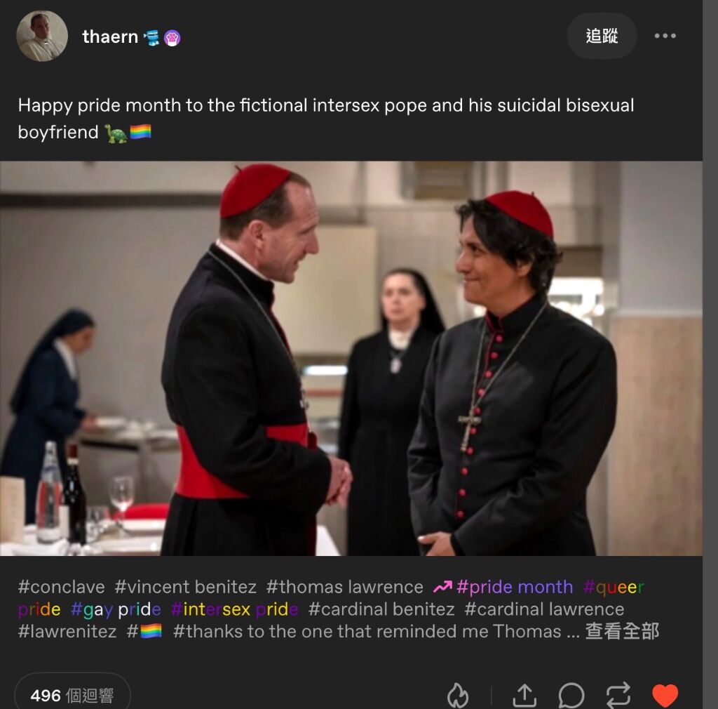Screen dimensions: 718x709
Task: Click the purple paw badge icon
Action: (172, 38)
